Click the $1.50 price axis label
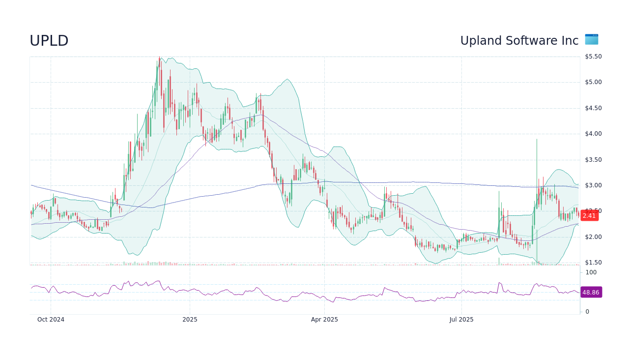The width and height of the screenshot is (629, 354). point(592,263)
